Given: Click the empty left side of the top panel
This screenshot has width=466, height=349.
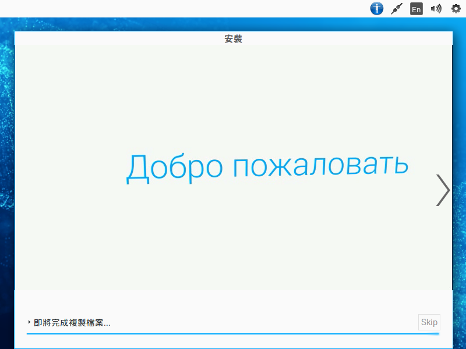Looking at the screenshot, I should pos(175,9).
